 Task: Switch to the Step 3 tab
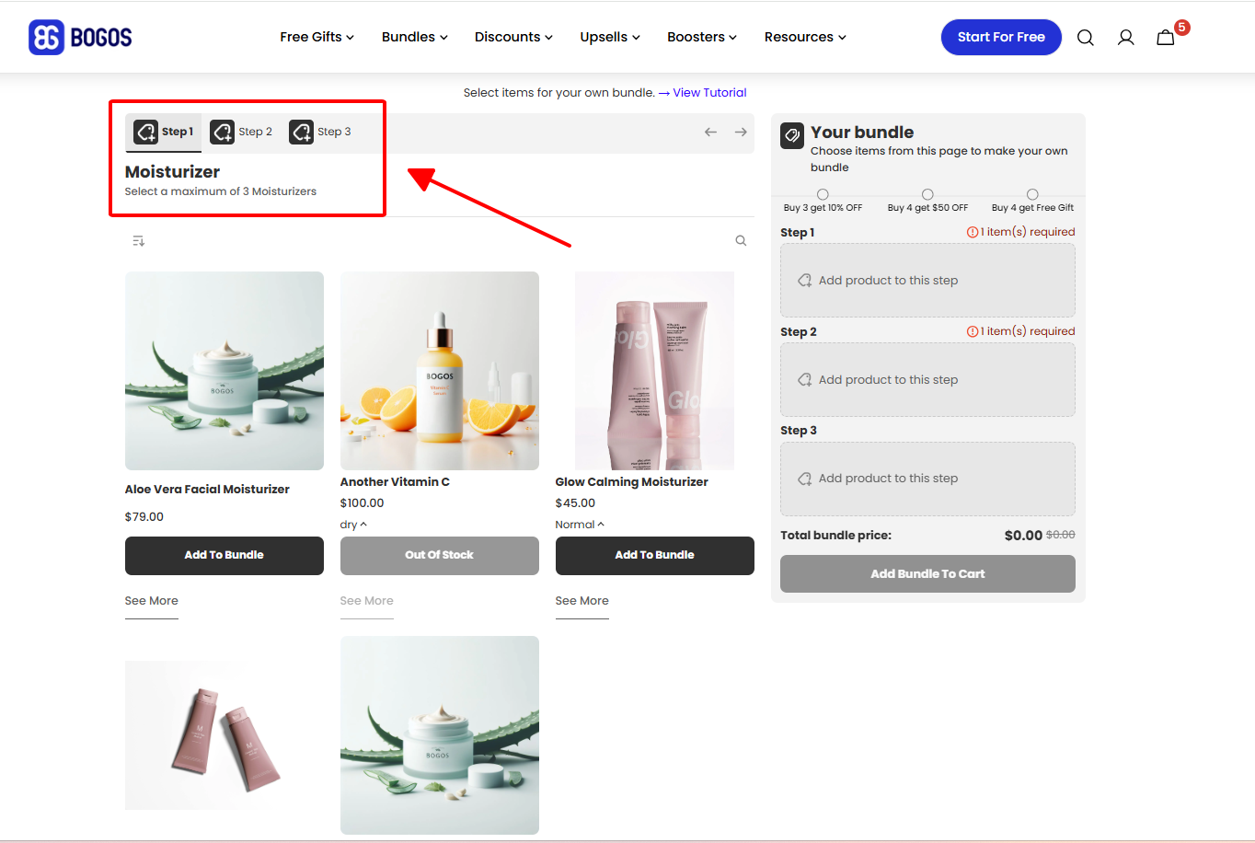point(320,133)
